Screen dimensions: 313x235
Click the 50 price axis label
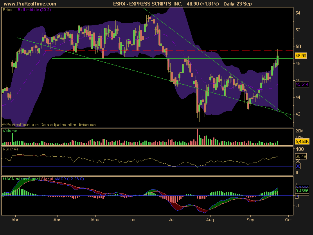click(x=298, y=47)
